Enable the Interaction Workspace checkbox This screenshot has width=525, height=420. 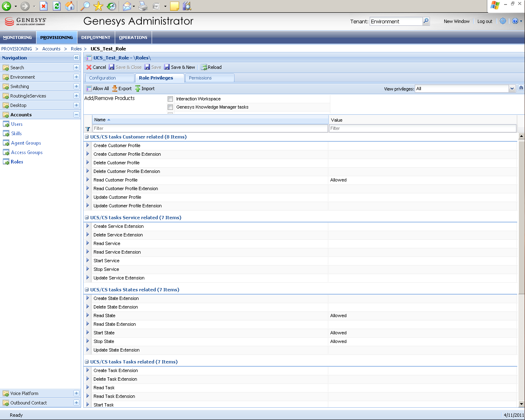[170, 99]
